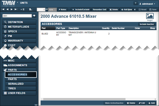Open the Include/Exclude filter menu
The image size is (159, 106).
pos(81,10)
